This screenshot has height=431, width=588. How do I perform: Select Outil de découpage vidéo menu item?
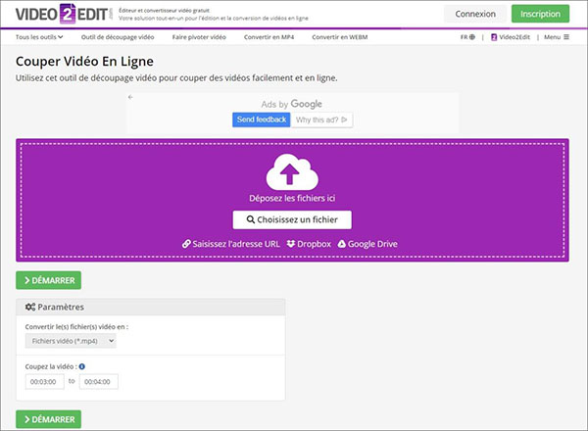(x=118, y=37)
